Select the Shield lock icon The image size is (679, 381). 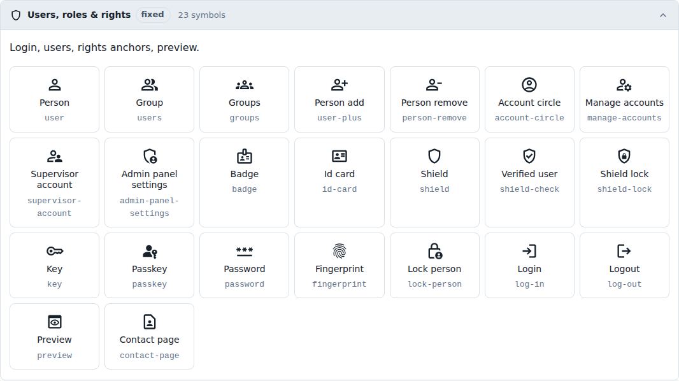(x=624, y=156)
